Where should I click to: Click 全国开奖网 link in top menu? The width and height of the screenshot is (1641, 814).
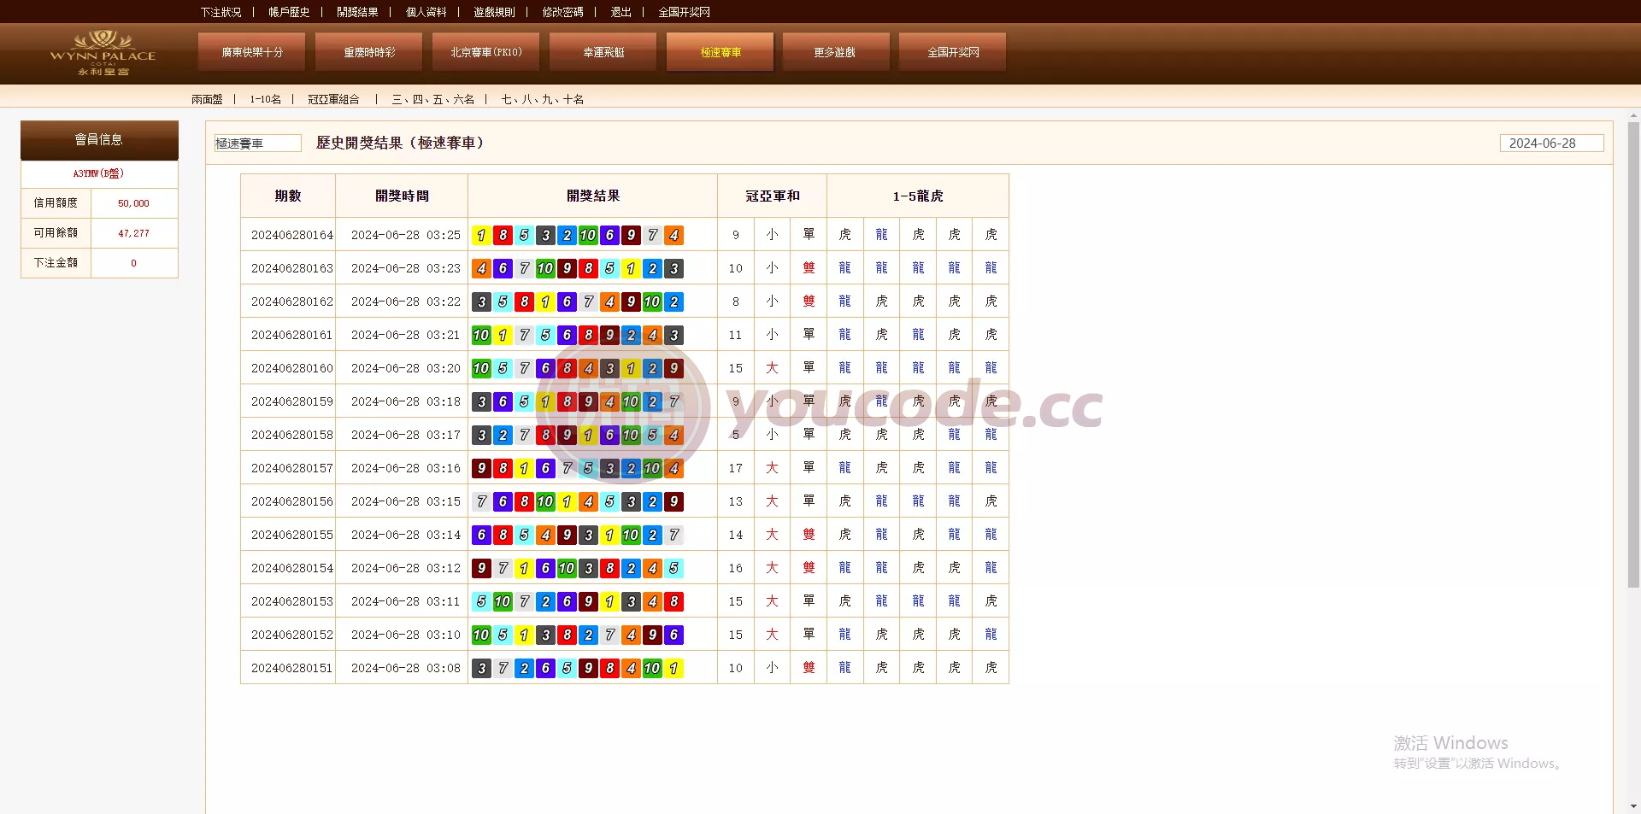pyautogui.click(x=684, y=12)
